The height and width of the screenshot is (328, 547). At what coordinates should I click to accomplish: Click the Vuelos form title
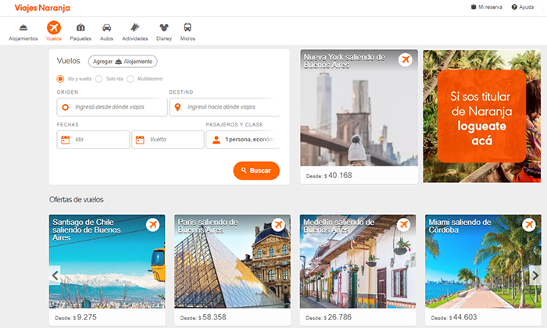pyautogui.click(x=69, y=61)
